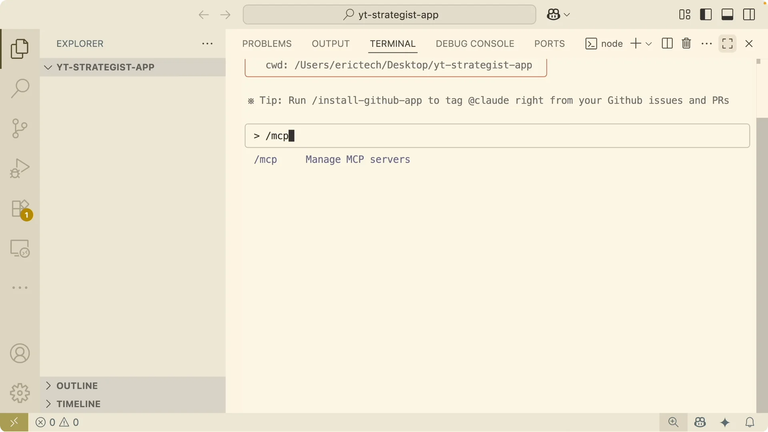
Task: Open the Search view
Action: coord(20,88)
